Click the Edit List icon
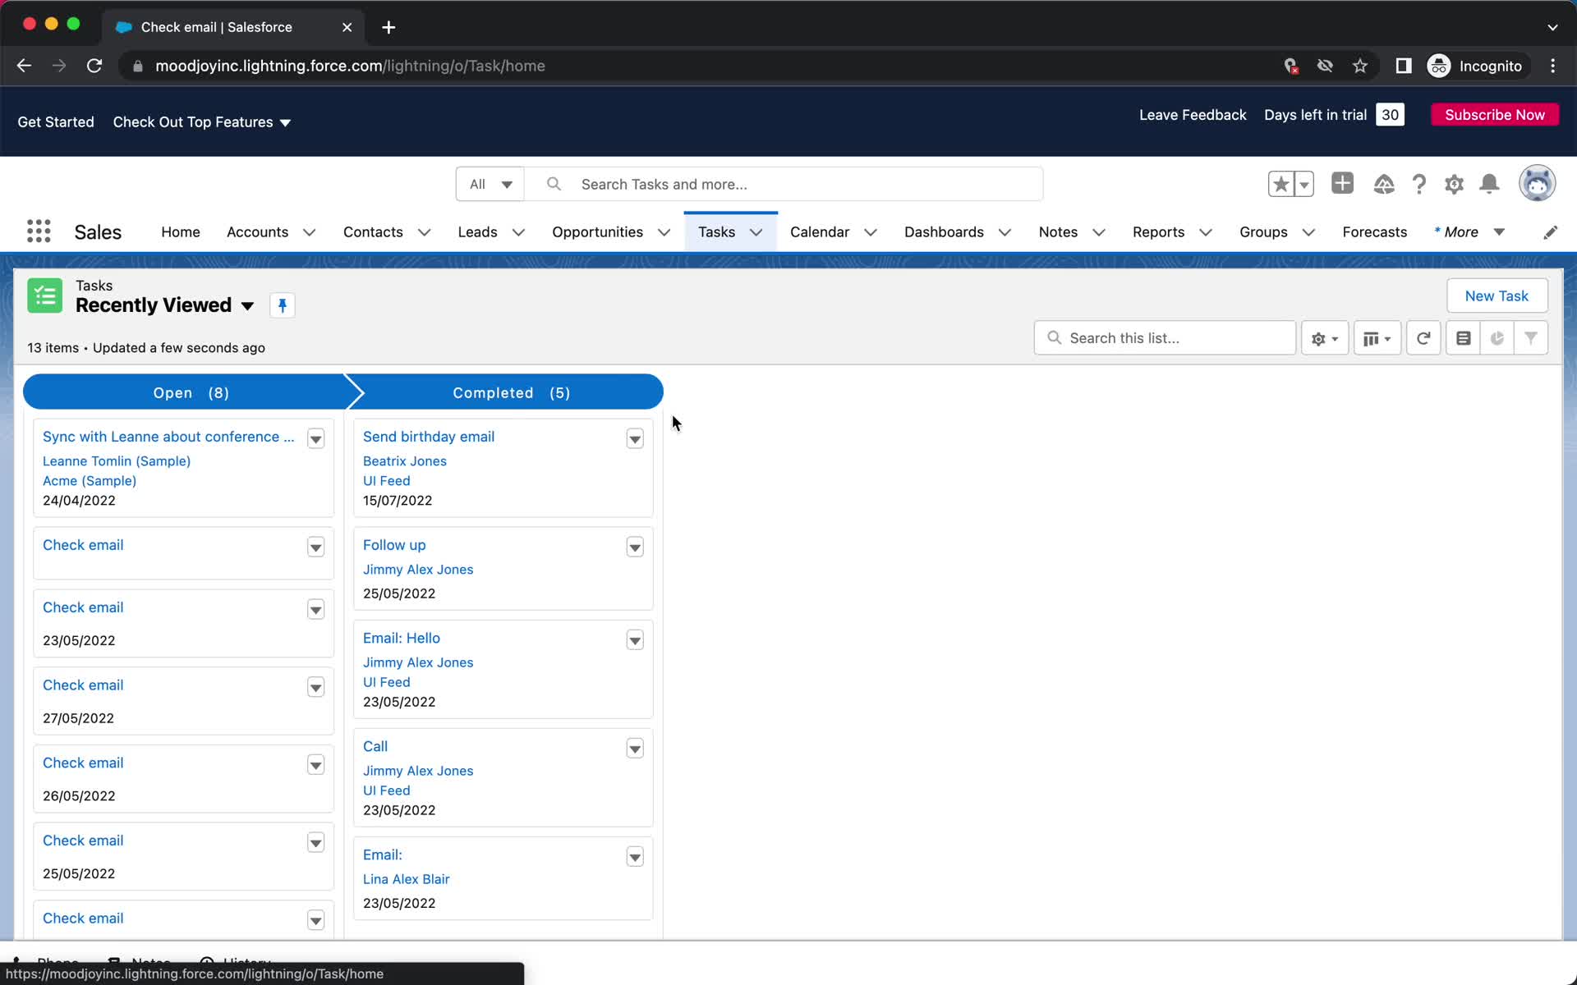The height and width of the screenshot is (985, 1577). pos(1463,338)
